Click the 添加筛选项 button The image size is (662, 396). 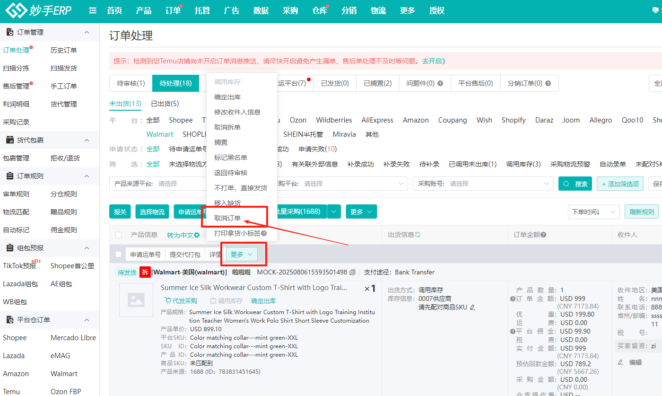(x=620, y=184)
